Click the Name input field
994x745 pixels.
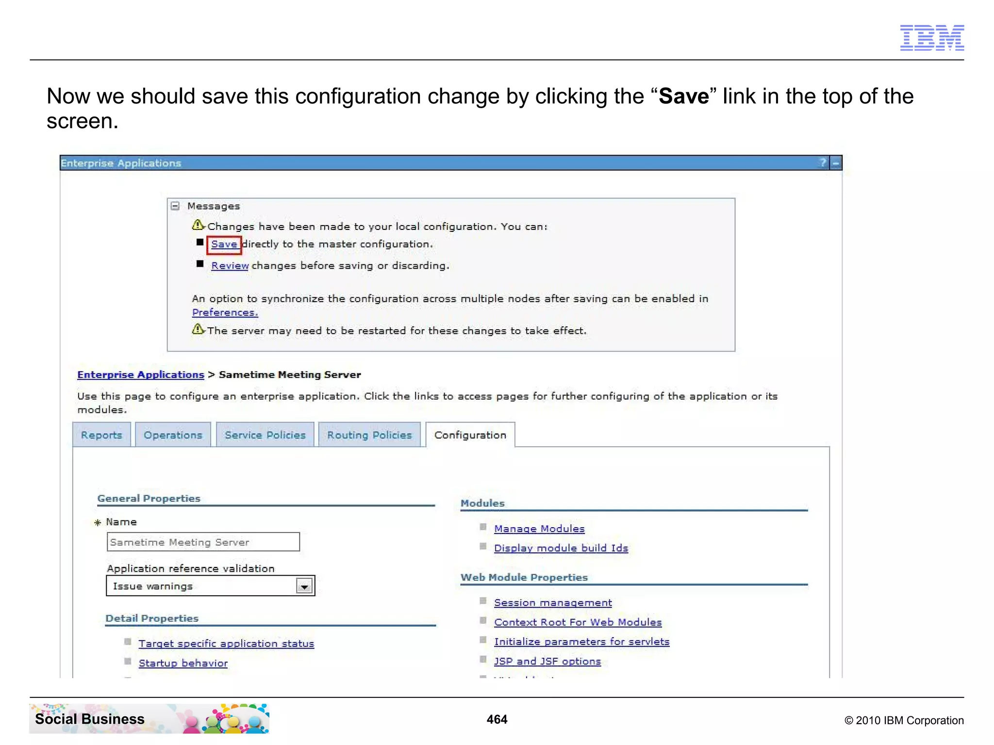click(x=203, y=542)
